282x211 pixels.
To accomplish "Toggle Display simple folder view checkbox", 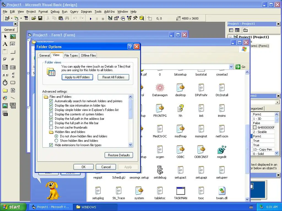I will pos(51,110).
